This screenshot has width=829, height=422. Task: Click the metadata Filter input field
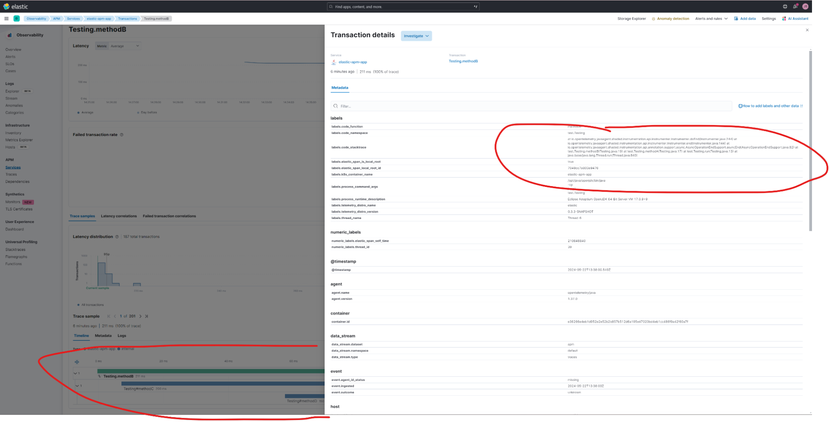pyautogui.click(x=531, y=106)
